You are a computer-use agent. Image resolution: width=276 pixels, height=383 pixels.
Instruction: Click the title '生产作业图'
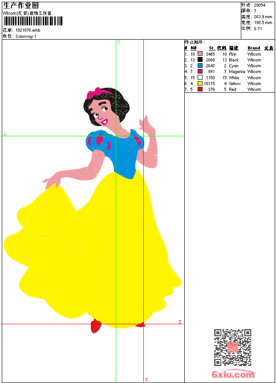21,5
